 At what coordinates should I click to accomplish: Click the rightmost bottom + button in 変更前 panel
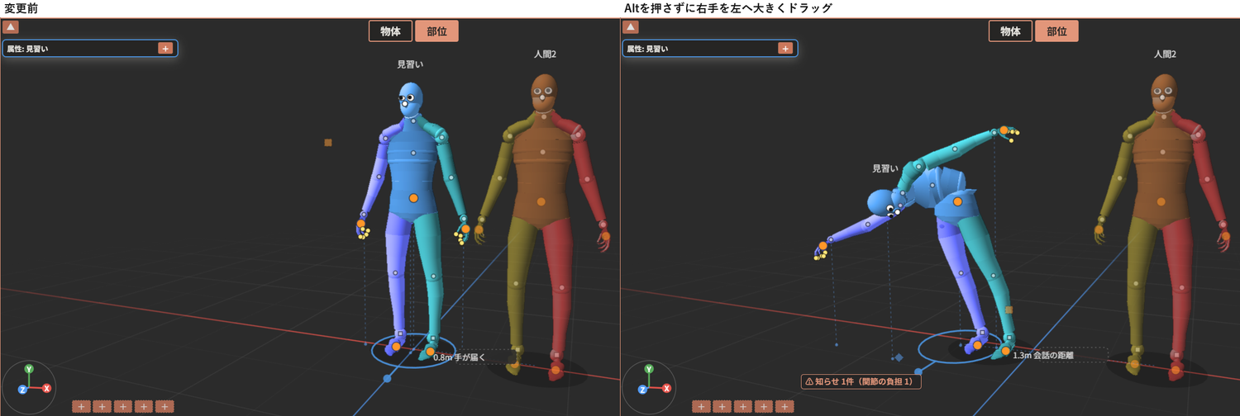(165, 406)
